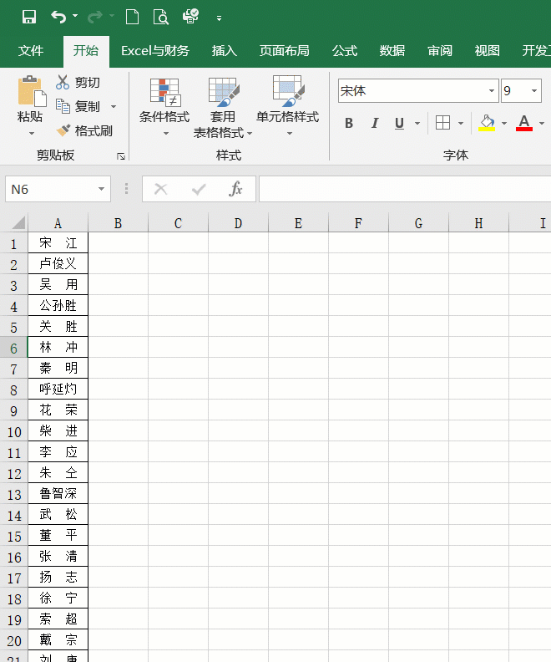Image resolution: width=551 pixels, height=662 pixels.
Task: Click the cell with 公孙胜
Action: tap(58, 305)
